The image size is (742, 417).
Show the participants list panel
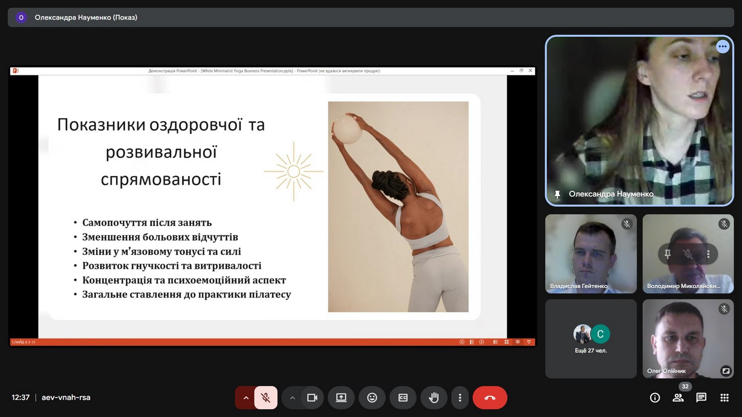tap(678, 398)
